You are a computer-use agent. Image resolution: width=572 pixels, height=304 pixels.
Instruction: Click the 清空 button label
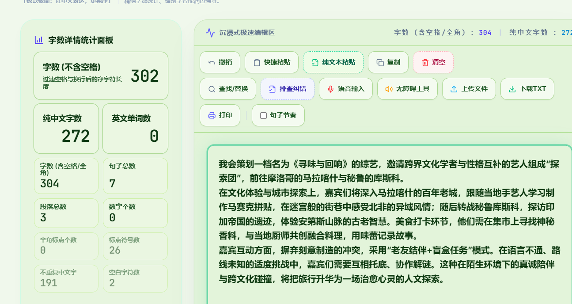pyautogui.click(x=439, y=62)
